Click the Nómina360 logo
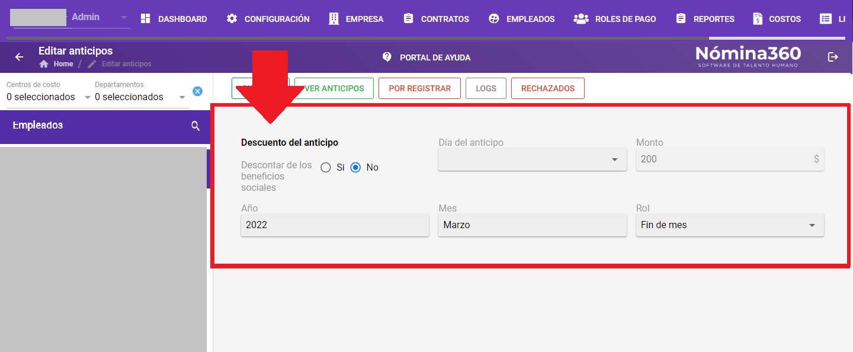 coord(748,56)
